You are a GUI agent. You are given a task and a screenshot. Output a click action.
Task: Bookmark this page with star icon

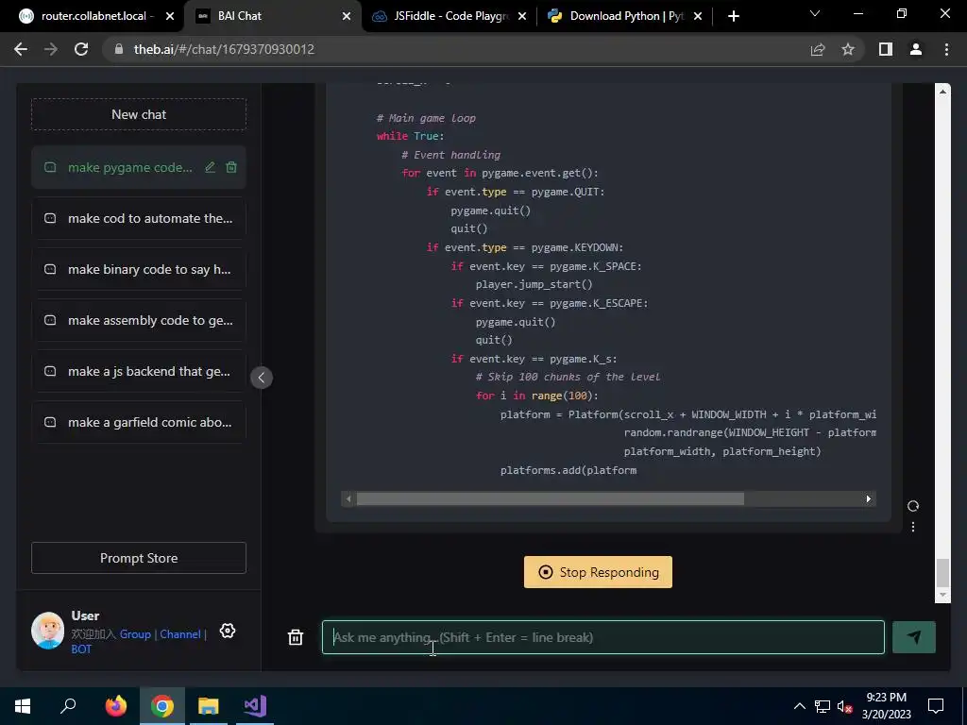848,49
